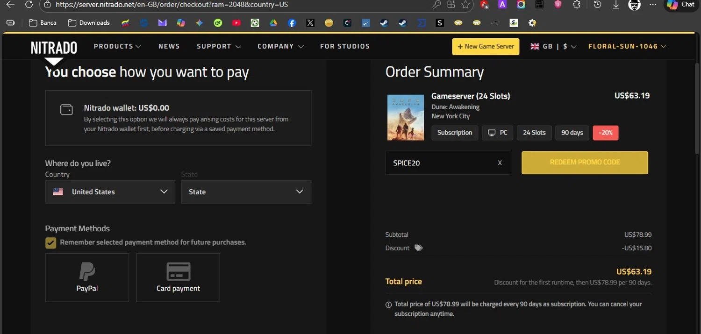Open the FLORAL-SUN-1046 account menu
This screenshot has width=701, height=334.
(627, 46)
